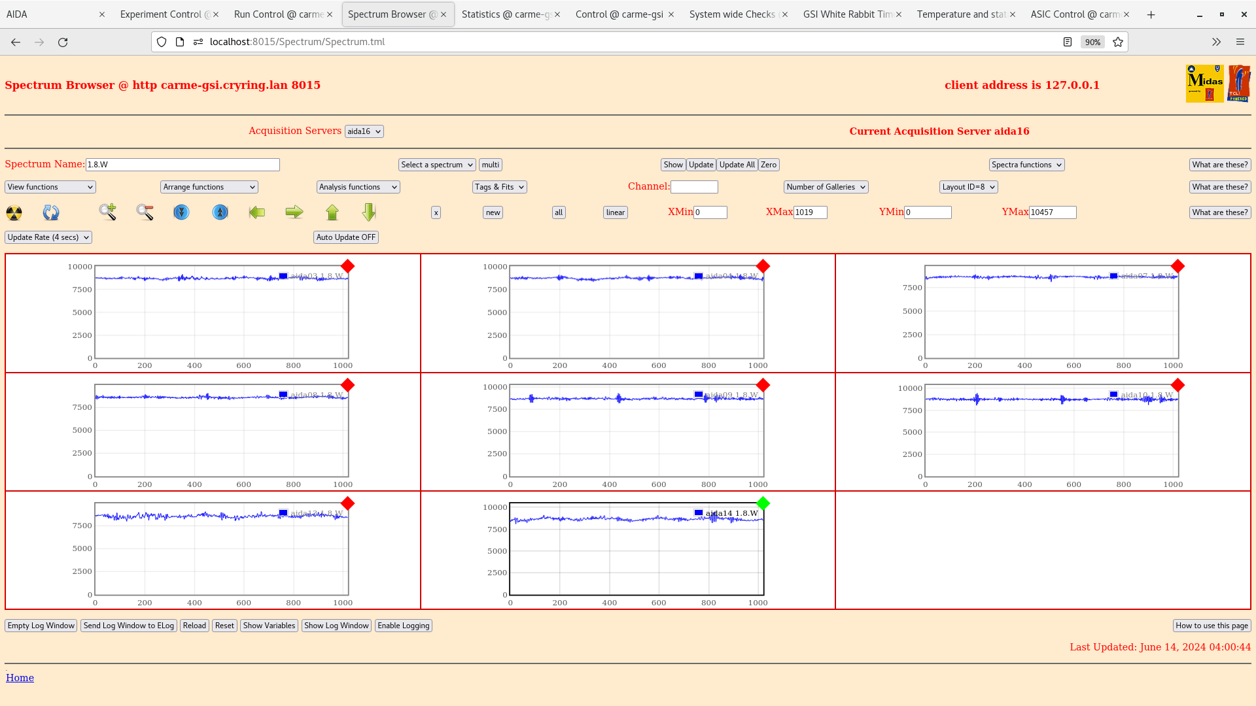Click the Show button for spectrum
Image resolution: width=1256 pixels, height=706 pixels.
coord(673,165)
